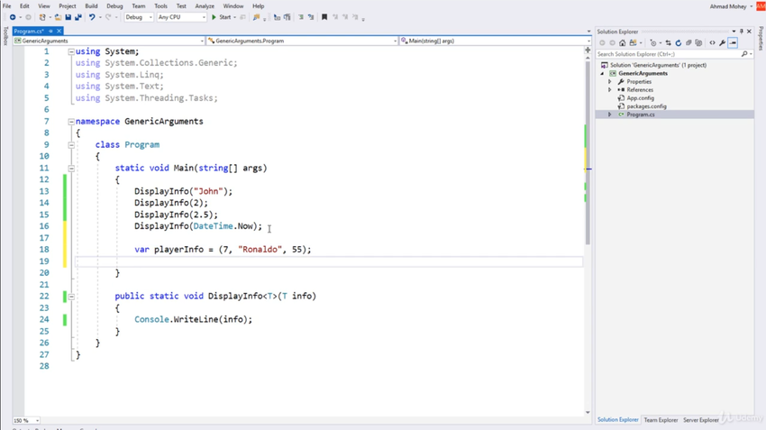The width and height of the screenshot is (766, 430).
Task: Open Properties wrench icon in Solution Explorer
Action: tap(723, 43)
